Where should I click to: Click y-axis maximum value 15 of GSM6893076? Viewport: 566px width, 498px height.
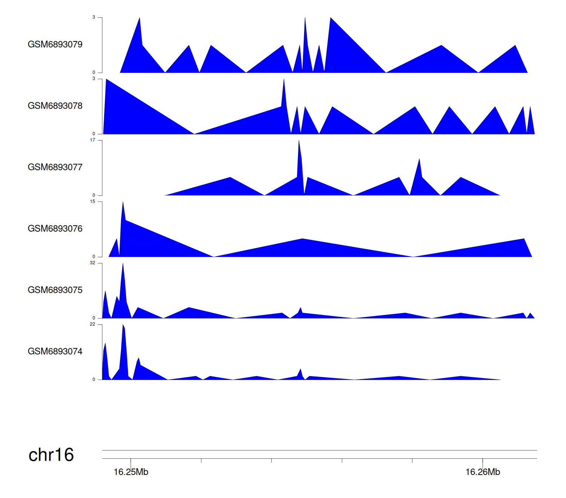click(x=92, y=202)
